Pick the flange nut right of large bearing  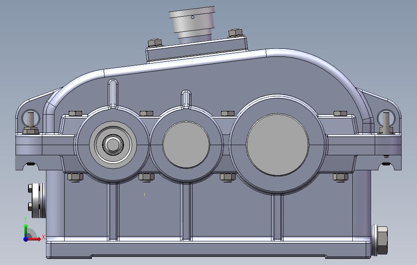tap(341, 177)
